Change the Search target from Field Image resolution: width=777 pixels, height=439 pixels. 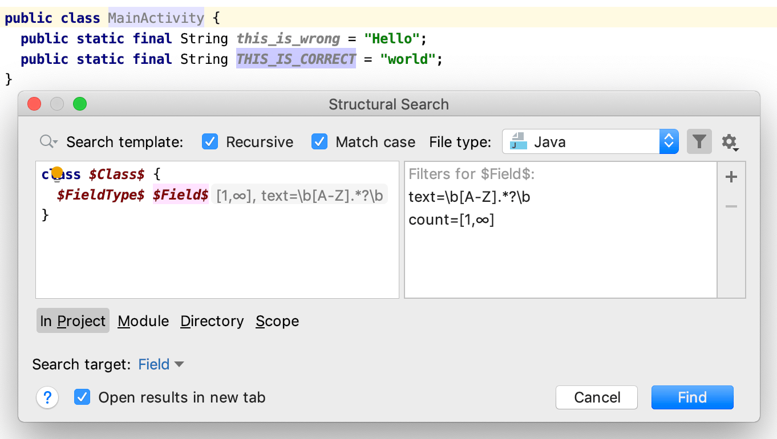[161, 364]
